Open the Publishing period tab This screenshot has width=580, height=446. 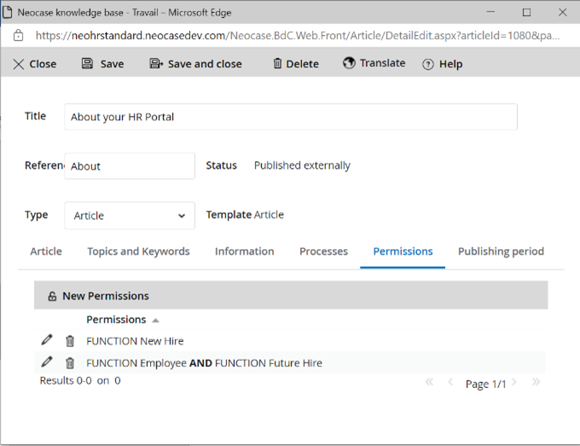(x=501, y=252)
